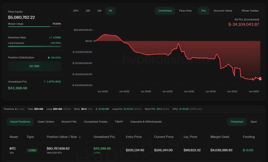
Task: Show Account Value on the chart
Action: click(223, 11)
